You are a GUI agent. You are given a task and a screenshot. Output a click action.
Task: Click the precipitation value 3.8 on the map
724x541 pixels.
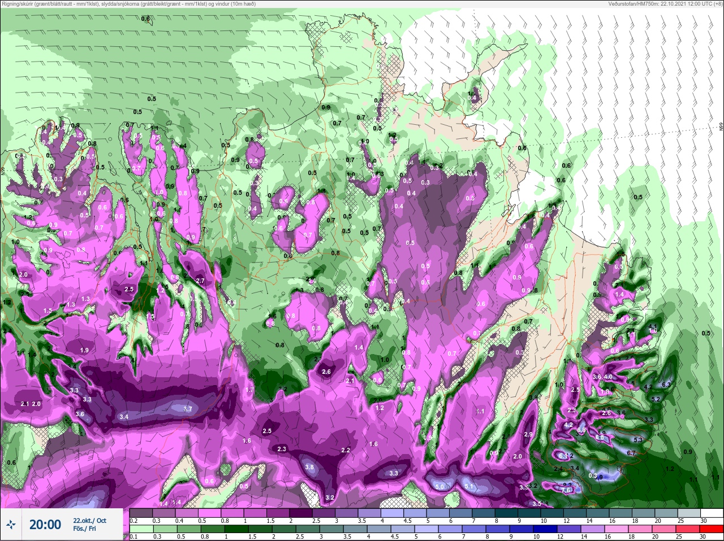tap(309, 468)
